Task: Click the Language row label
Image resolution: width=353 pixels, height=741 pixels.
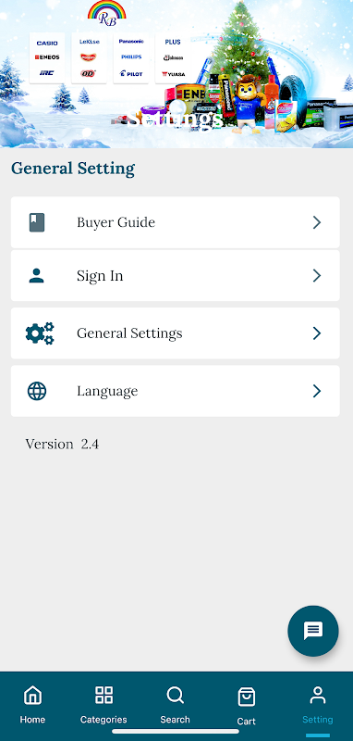Action: pos(107,391)
